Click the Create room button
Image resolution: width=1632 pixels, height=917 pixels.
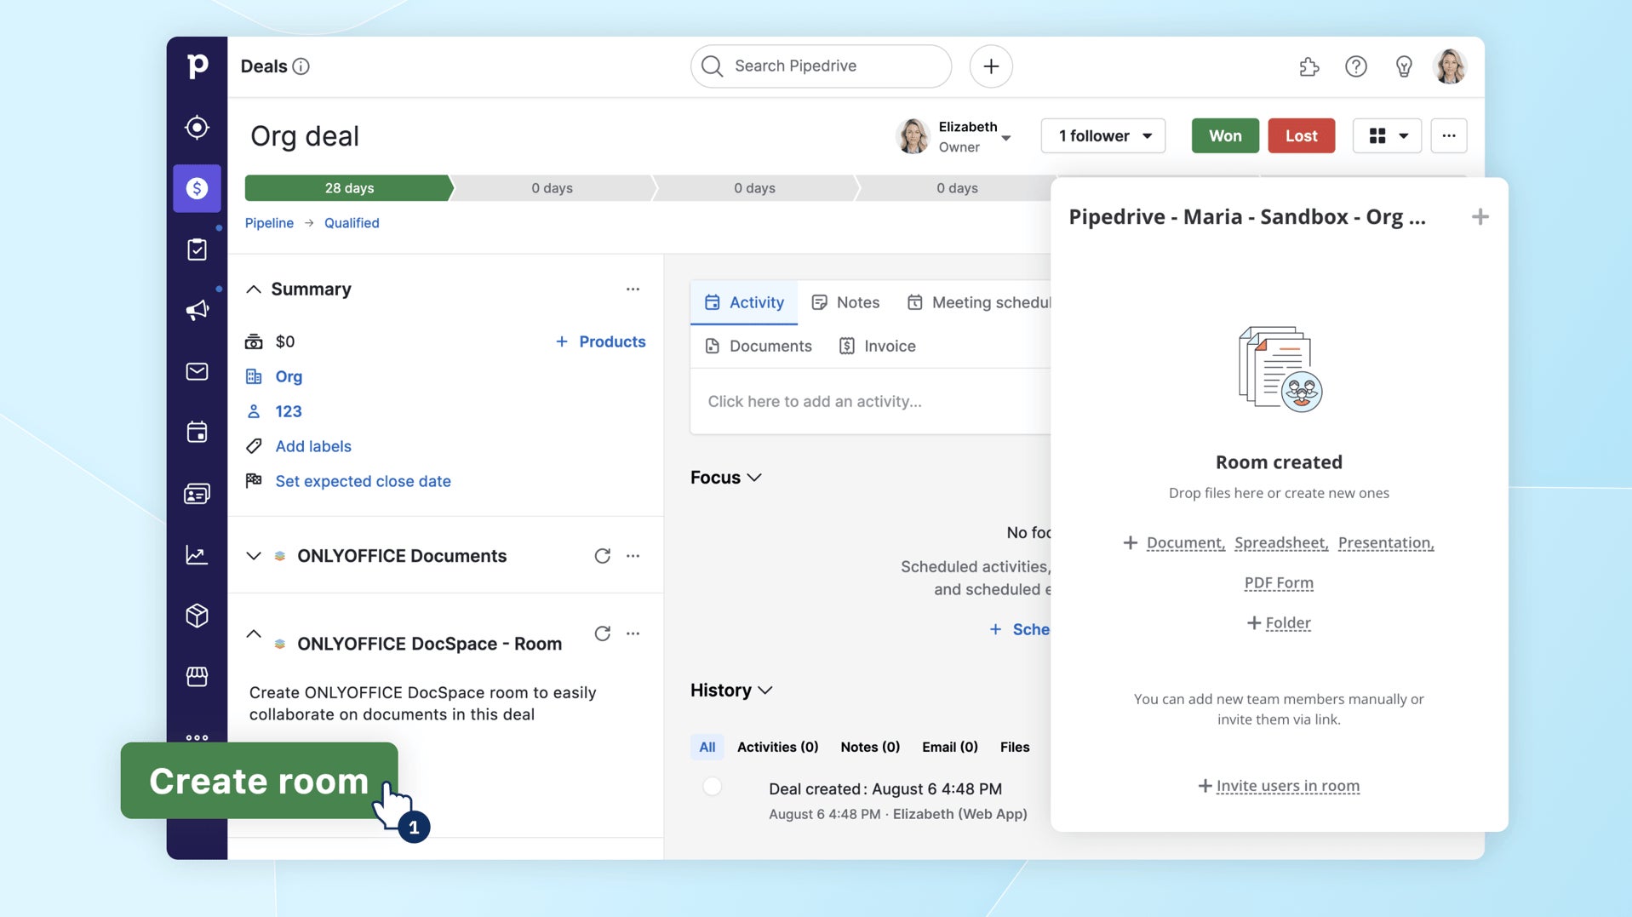(259, 781)
